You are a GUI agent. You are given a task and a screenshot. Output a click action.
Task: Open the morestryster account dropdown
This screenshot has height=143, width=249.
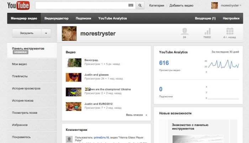pos(231,5)
